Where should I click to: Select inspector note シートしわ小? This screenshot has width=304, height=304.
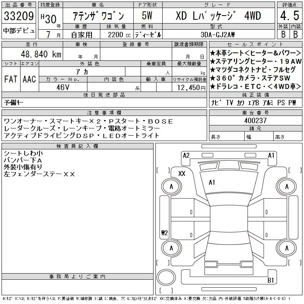23,153
